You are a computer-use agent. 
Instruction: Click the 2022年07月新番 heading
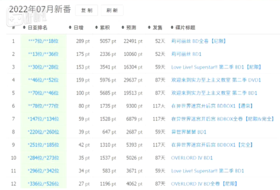[40, 10]
